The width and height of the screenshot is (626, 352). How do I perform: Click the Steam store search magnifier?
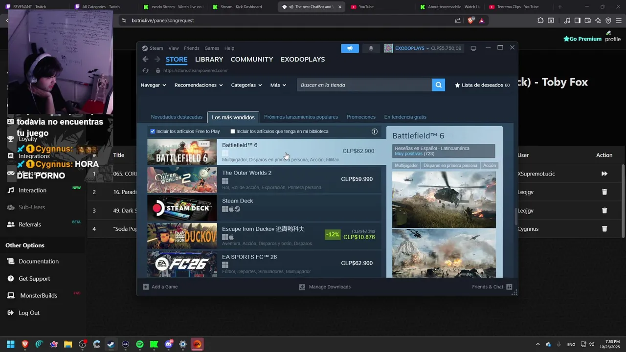coord(439,85)
